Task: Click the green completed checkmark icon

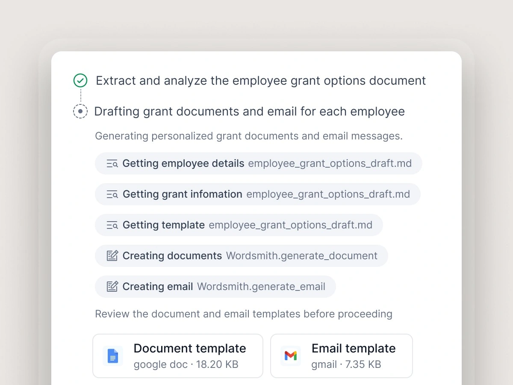Action: click(x=80, y=80)
